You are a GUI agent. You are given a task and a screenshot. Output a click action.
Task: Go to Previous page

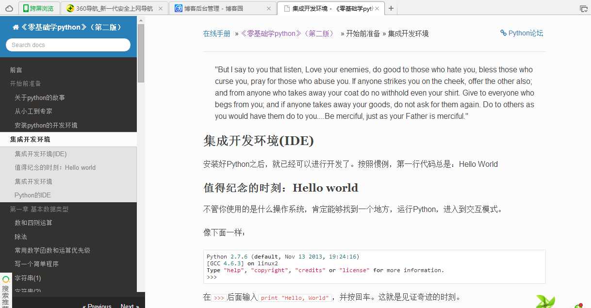[x=97, y=306]
